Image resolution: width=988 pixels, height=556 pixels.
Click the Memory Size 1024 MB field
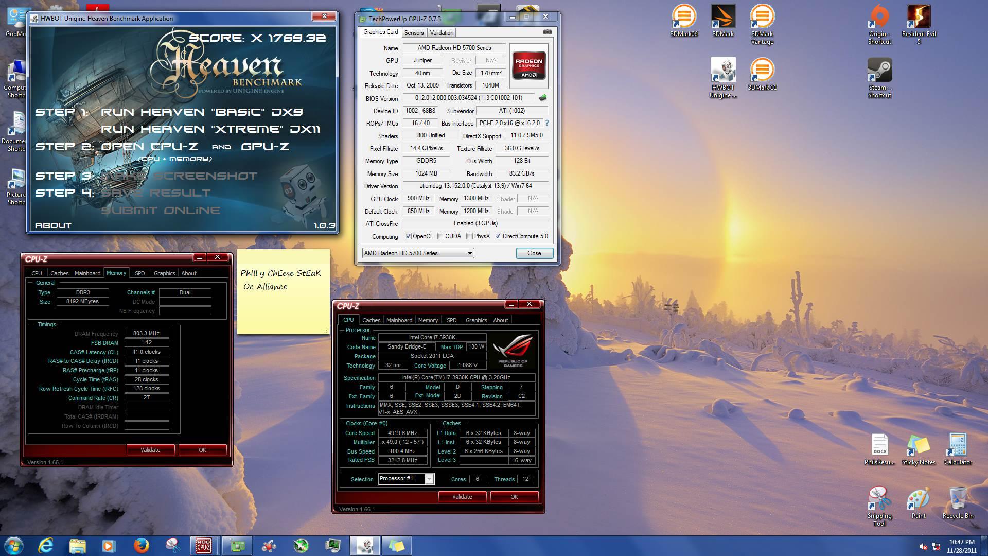pos(426,173)
